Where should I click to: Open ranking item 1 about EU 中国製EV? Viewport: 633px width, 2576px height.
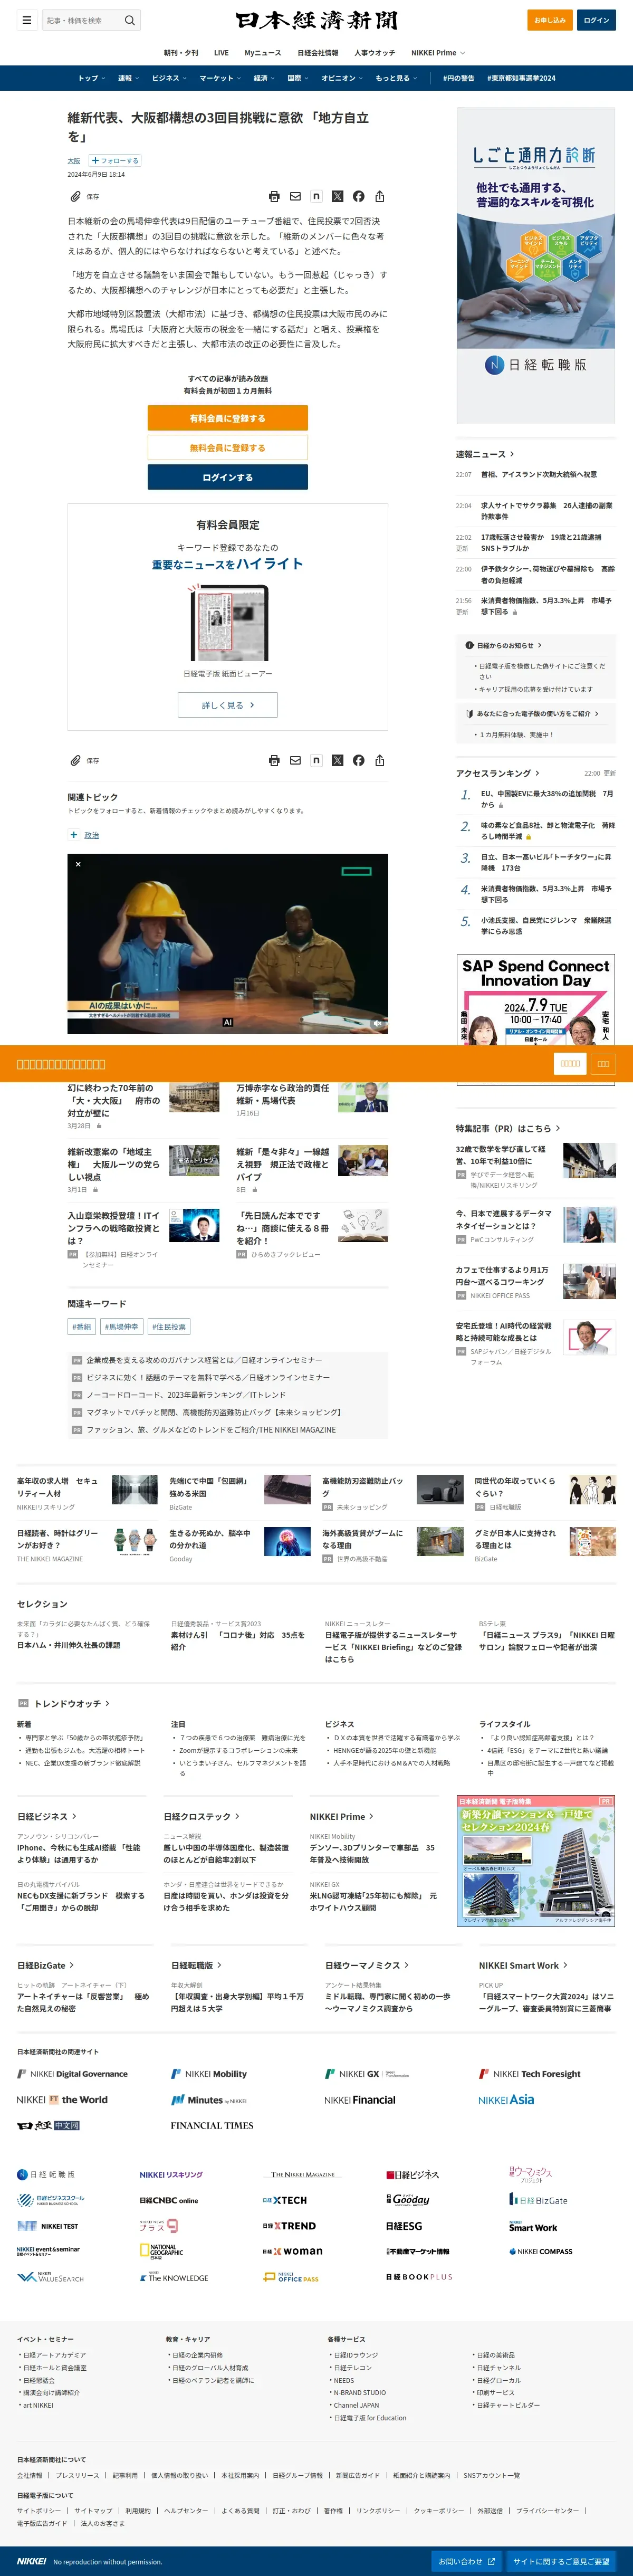point(547,799)
